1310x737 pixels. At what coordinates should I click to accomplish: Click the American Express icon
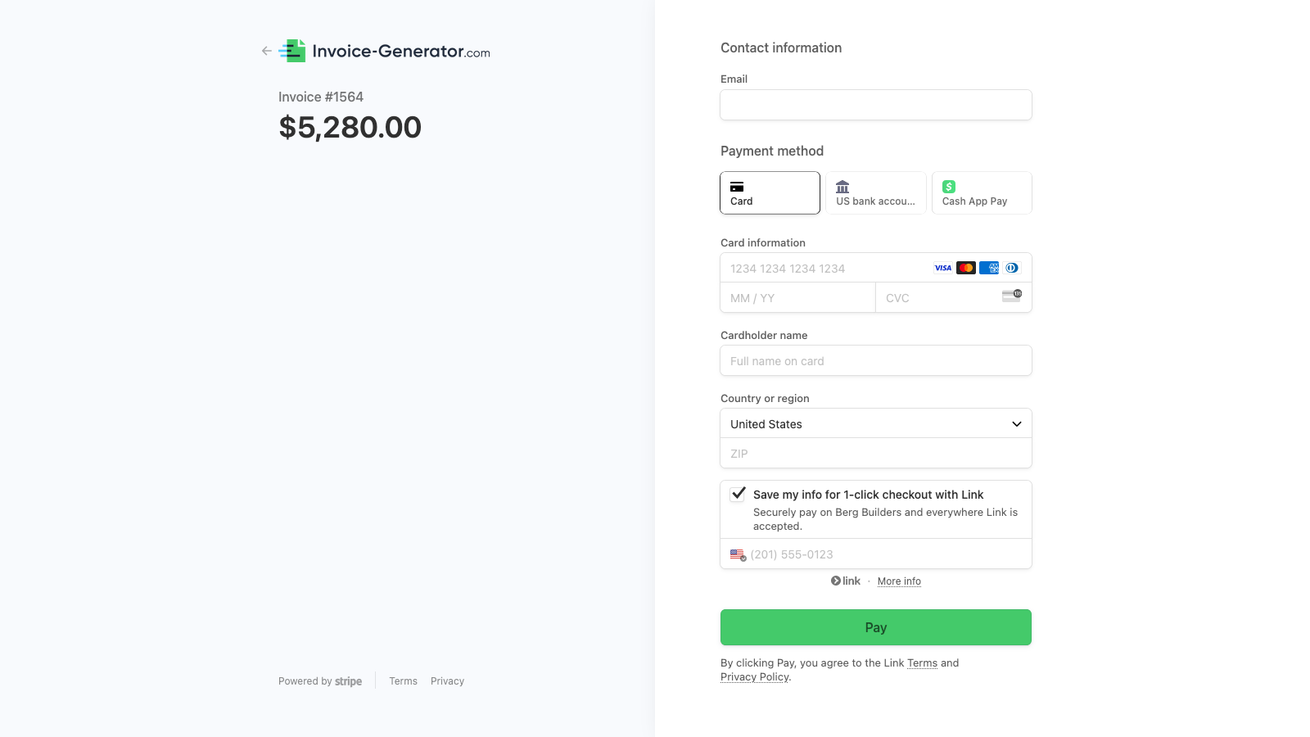pos(989,268)
